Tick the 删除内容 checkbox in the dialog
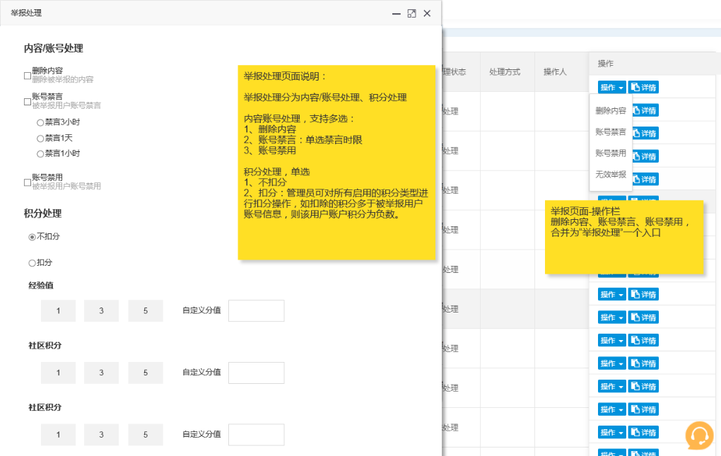The width and height of the screenshot is (721, 456). [28, 75]
